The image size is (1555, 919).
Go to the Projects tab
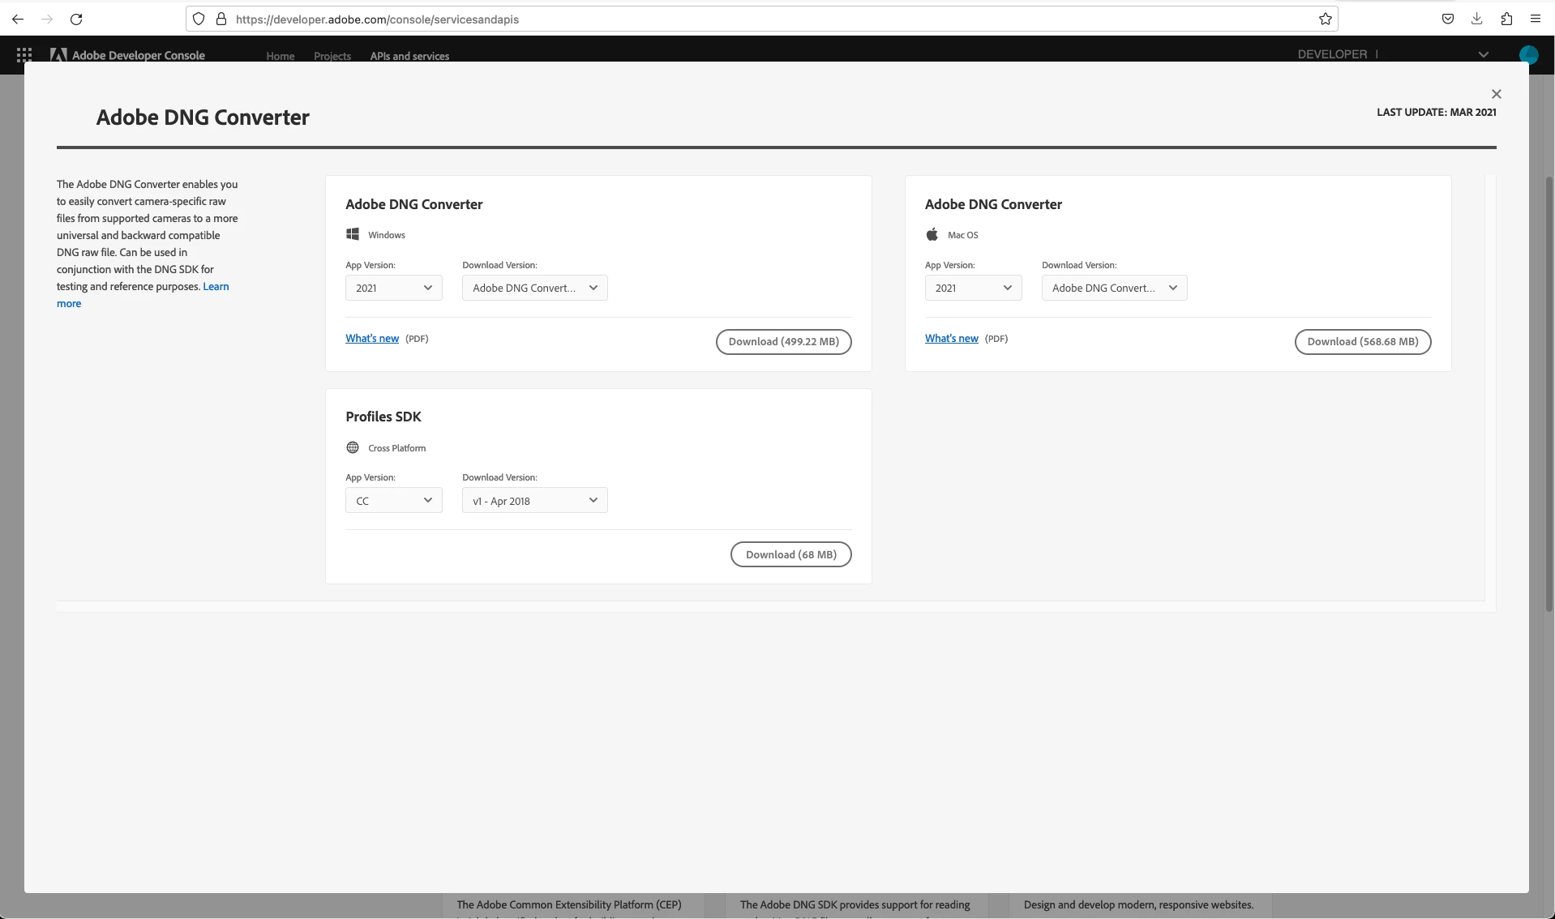pos(332,56)
